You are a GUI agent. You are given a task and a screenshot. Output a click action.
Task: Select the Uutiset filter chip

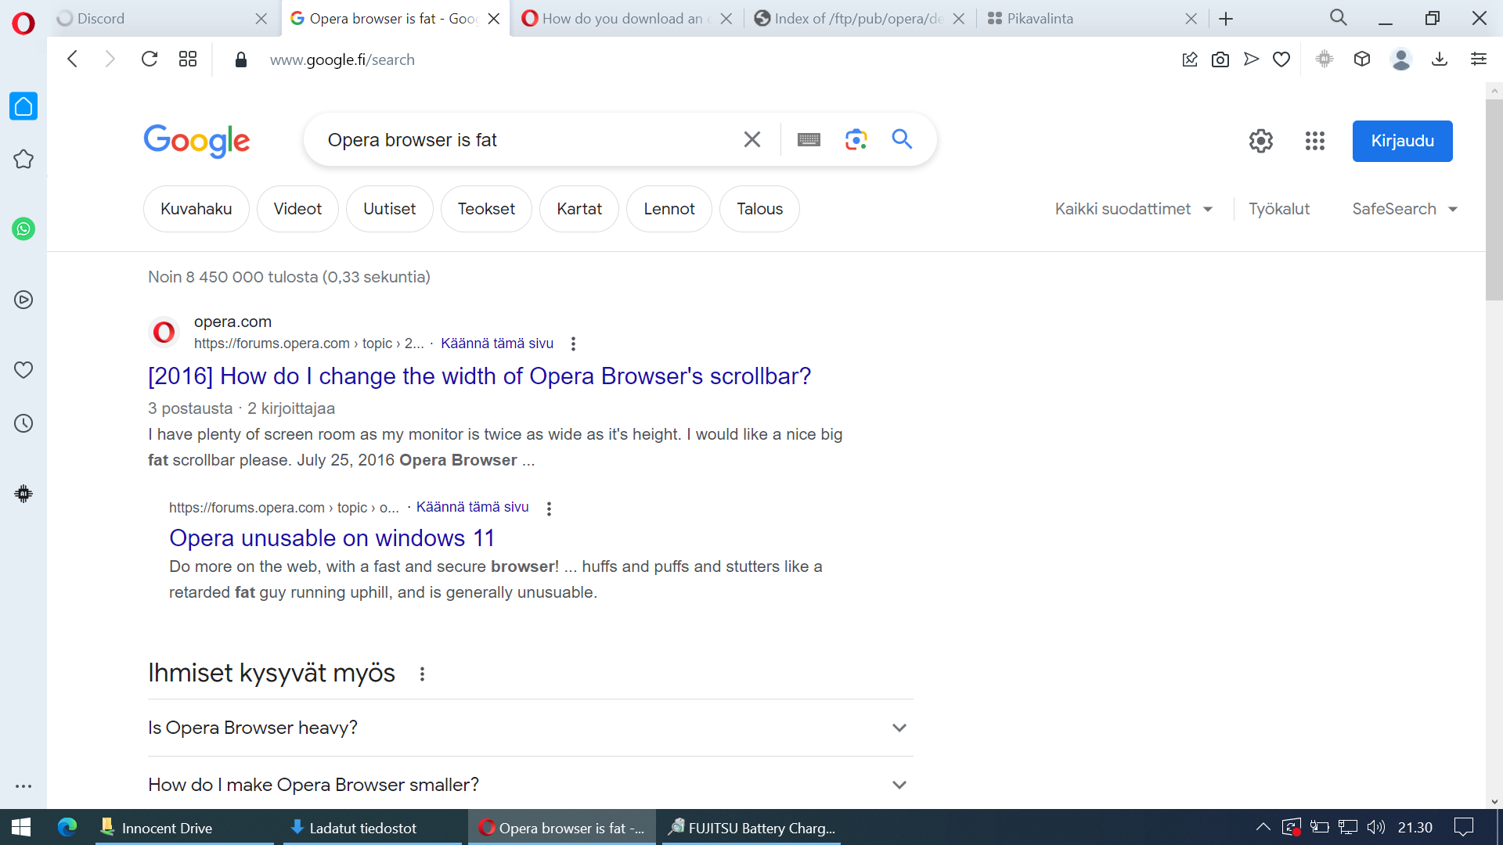coord(390,209)
